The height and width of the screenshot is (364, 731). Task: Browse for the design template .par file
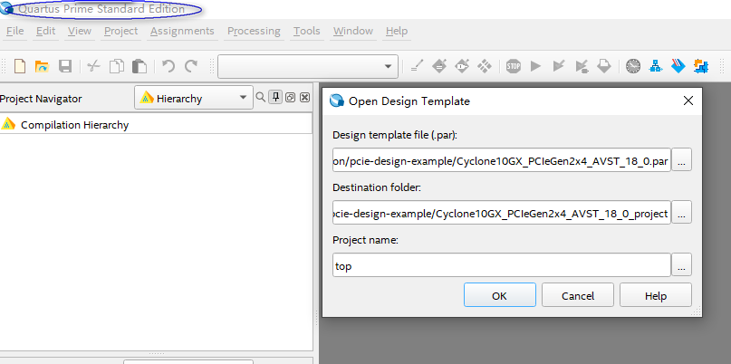[x=681, y=160]
